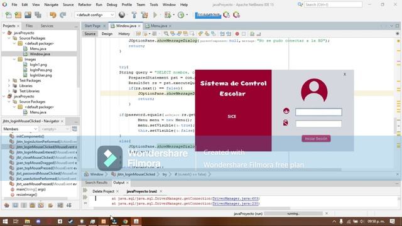The image size is (402, 226).
Task: Expand the Libraries node
Action: coord(9,86)
